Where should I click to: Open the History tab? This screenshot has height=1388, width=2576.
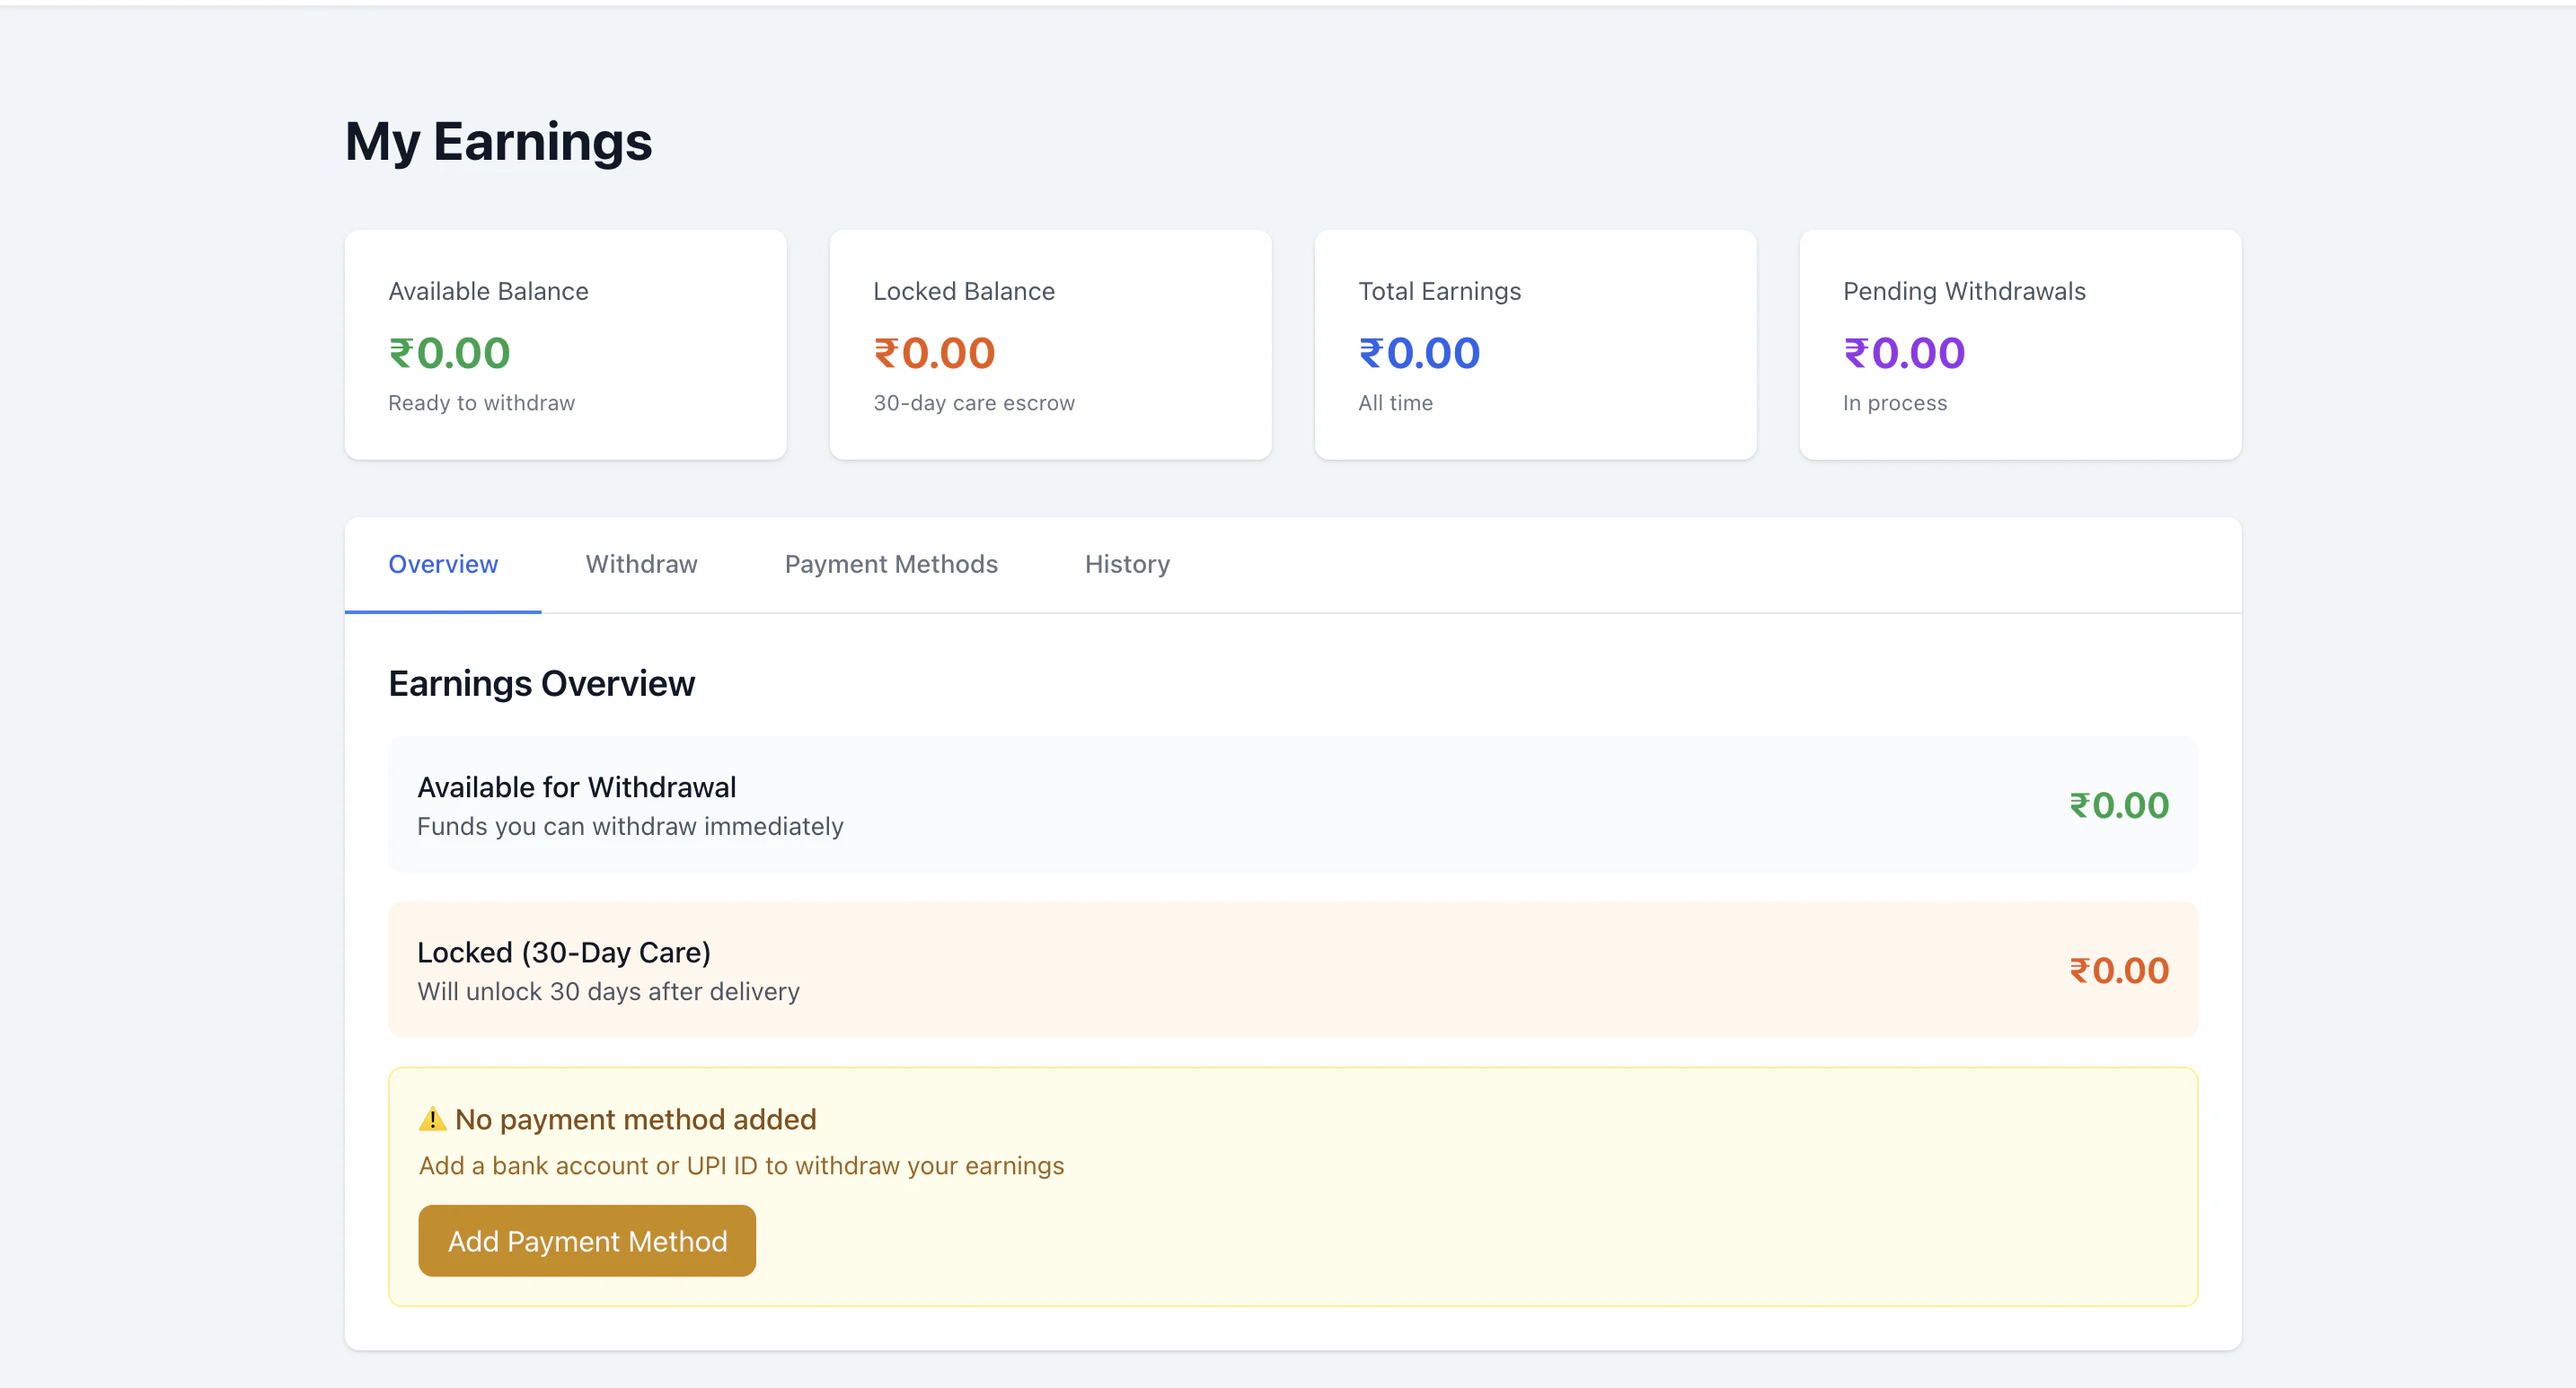point(1127,564)
